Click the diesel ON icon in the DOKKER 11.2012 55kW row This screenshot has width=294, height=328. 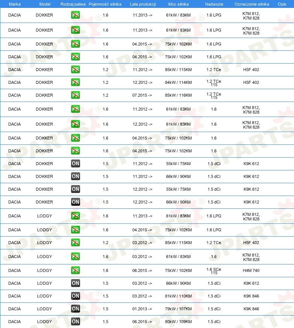[75, 164]
